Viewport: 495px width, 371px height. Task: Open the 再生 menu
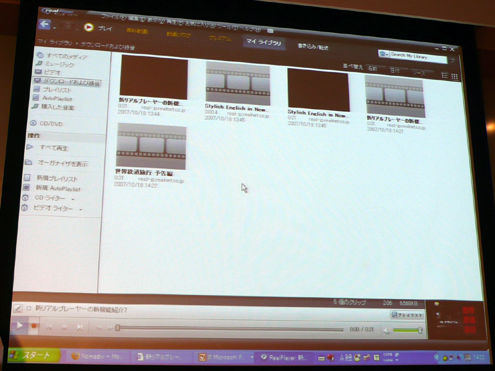[174, 22]
